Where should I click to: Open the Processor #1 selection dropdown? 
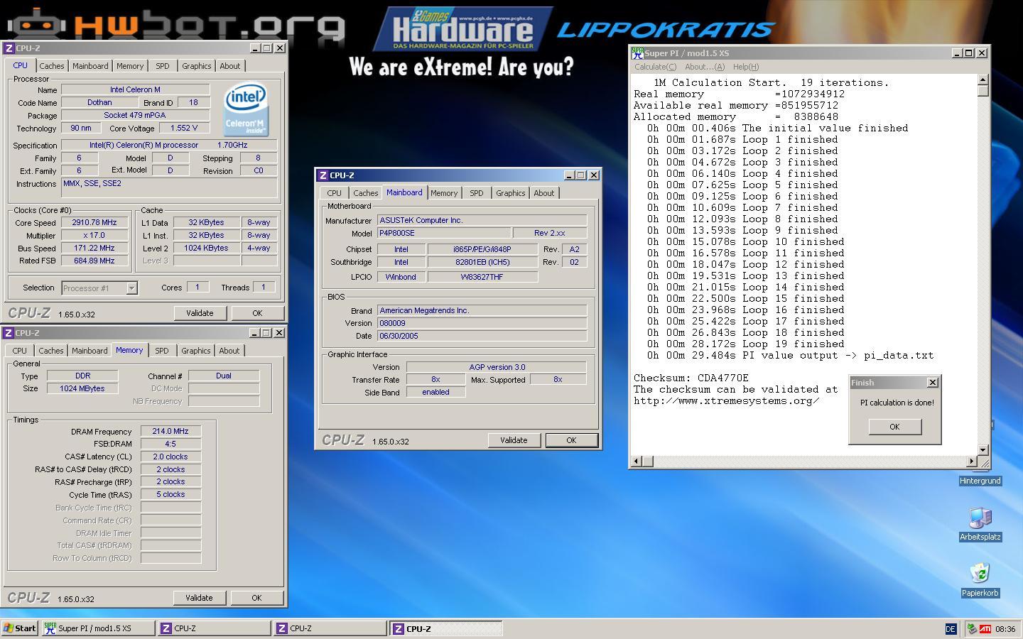click(x=99, y=288)
